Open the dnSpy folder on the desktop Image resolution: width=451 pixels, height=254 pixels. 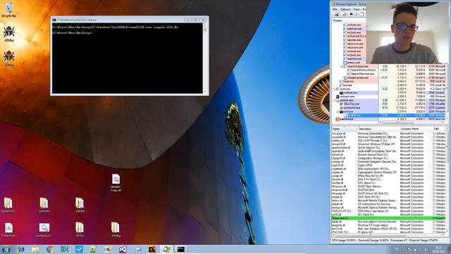80,229
